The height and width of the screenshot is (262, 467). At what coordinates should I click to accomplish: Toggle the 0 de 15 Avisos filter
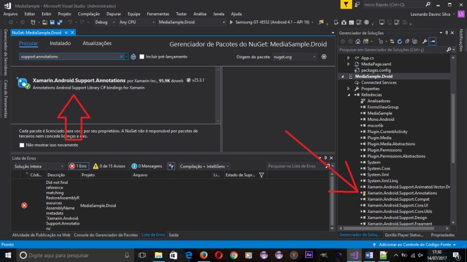click(109, 166)
